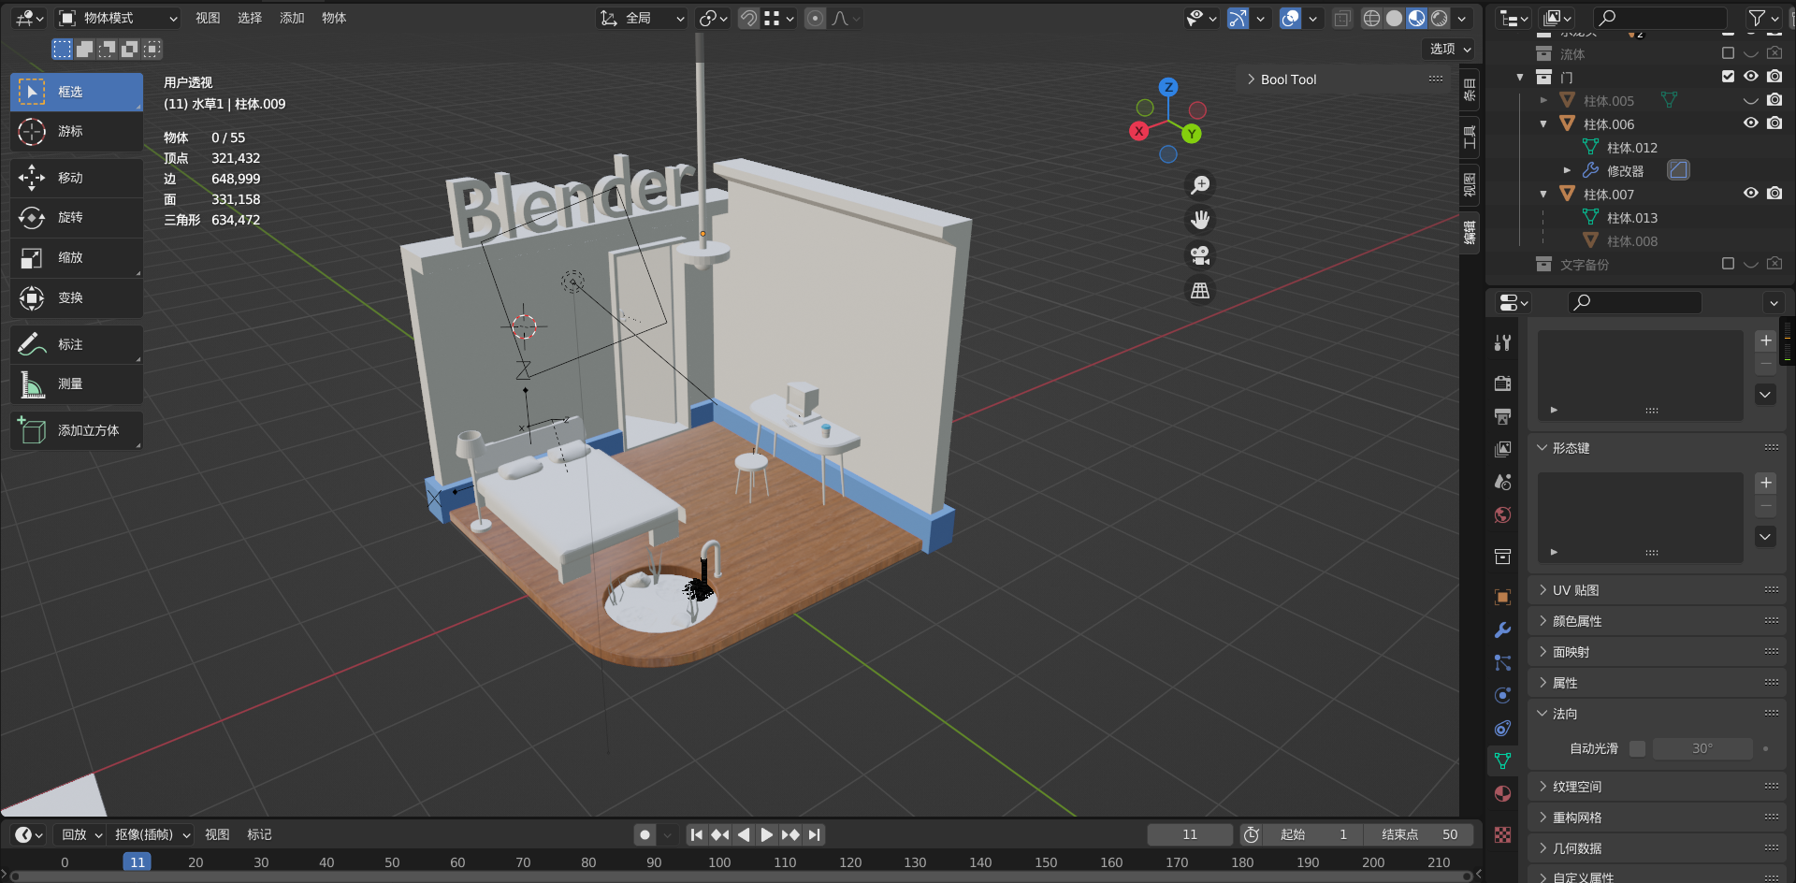Expand the 修改器 entry in outliner
Image resolution: width=1796 pixels, height=883 pixels.
point(1567,170)
